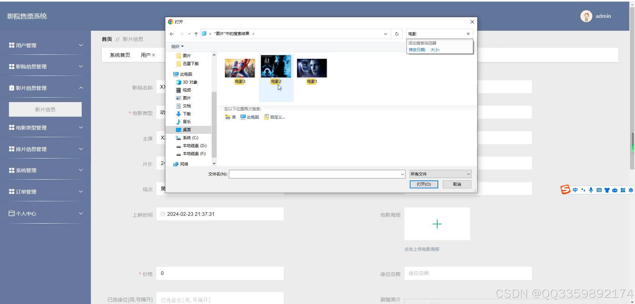The image size is (635, 304).
Task: Add 大小 search filter
Action: (435, 50)
